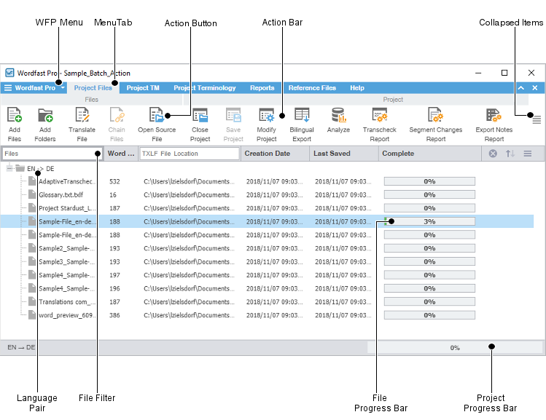Sort by the Complete column header
The width and height of the screenshot is (546, 420).
[429, 154]
